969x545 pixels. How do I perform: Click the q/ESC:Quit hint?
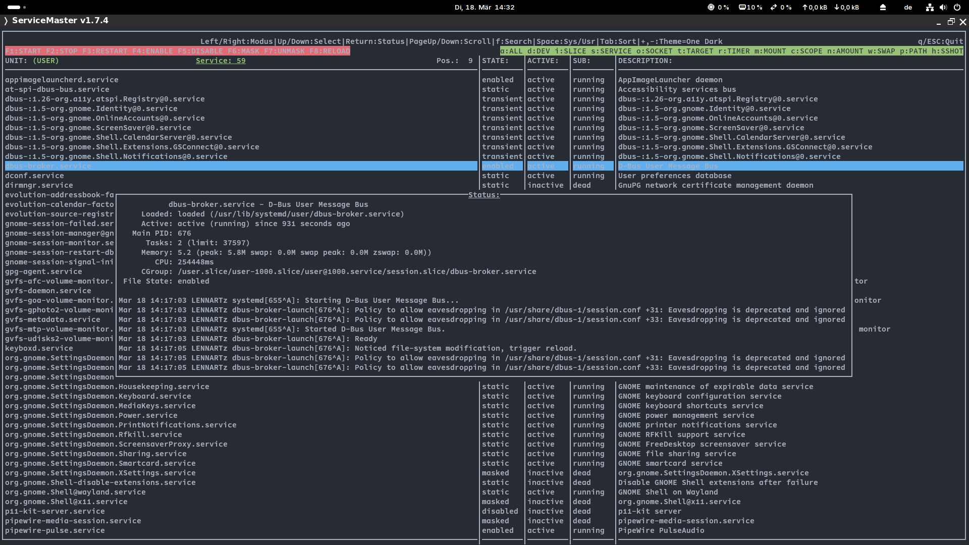coord(941,41)
